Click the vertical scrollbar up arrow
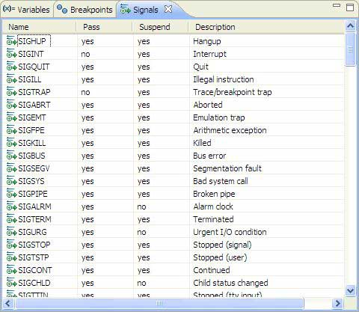The image size is (359, 312). [x=351, y=25]
